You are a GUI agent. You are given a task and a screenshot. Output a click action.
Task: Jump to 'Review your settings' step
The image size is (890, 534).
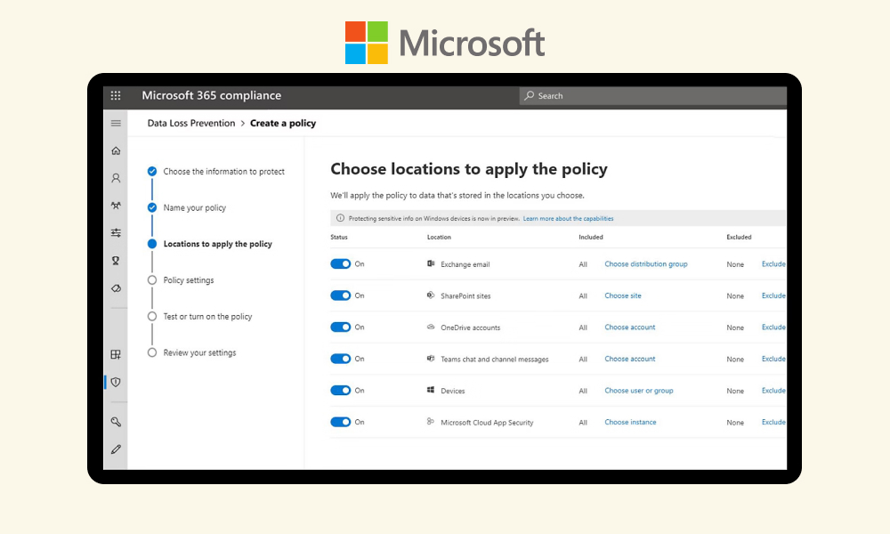coord(199,353)
